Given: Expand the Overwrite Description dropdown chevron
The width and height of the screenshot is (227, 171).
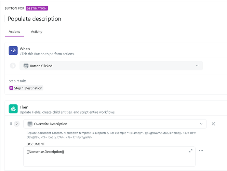Looking at the screenshot, I should [x=201, y=124].
